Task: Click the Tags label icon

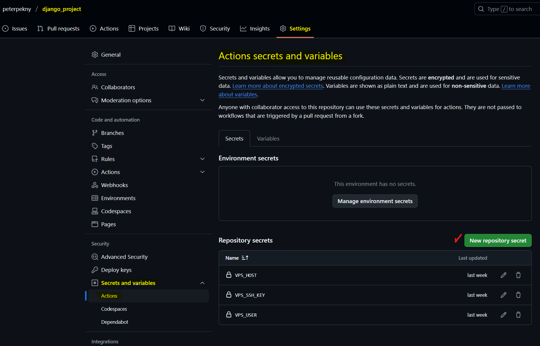Action: click(95, 146)
